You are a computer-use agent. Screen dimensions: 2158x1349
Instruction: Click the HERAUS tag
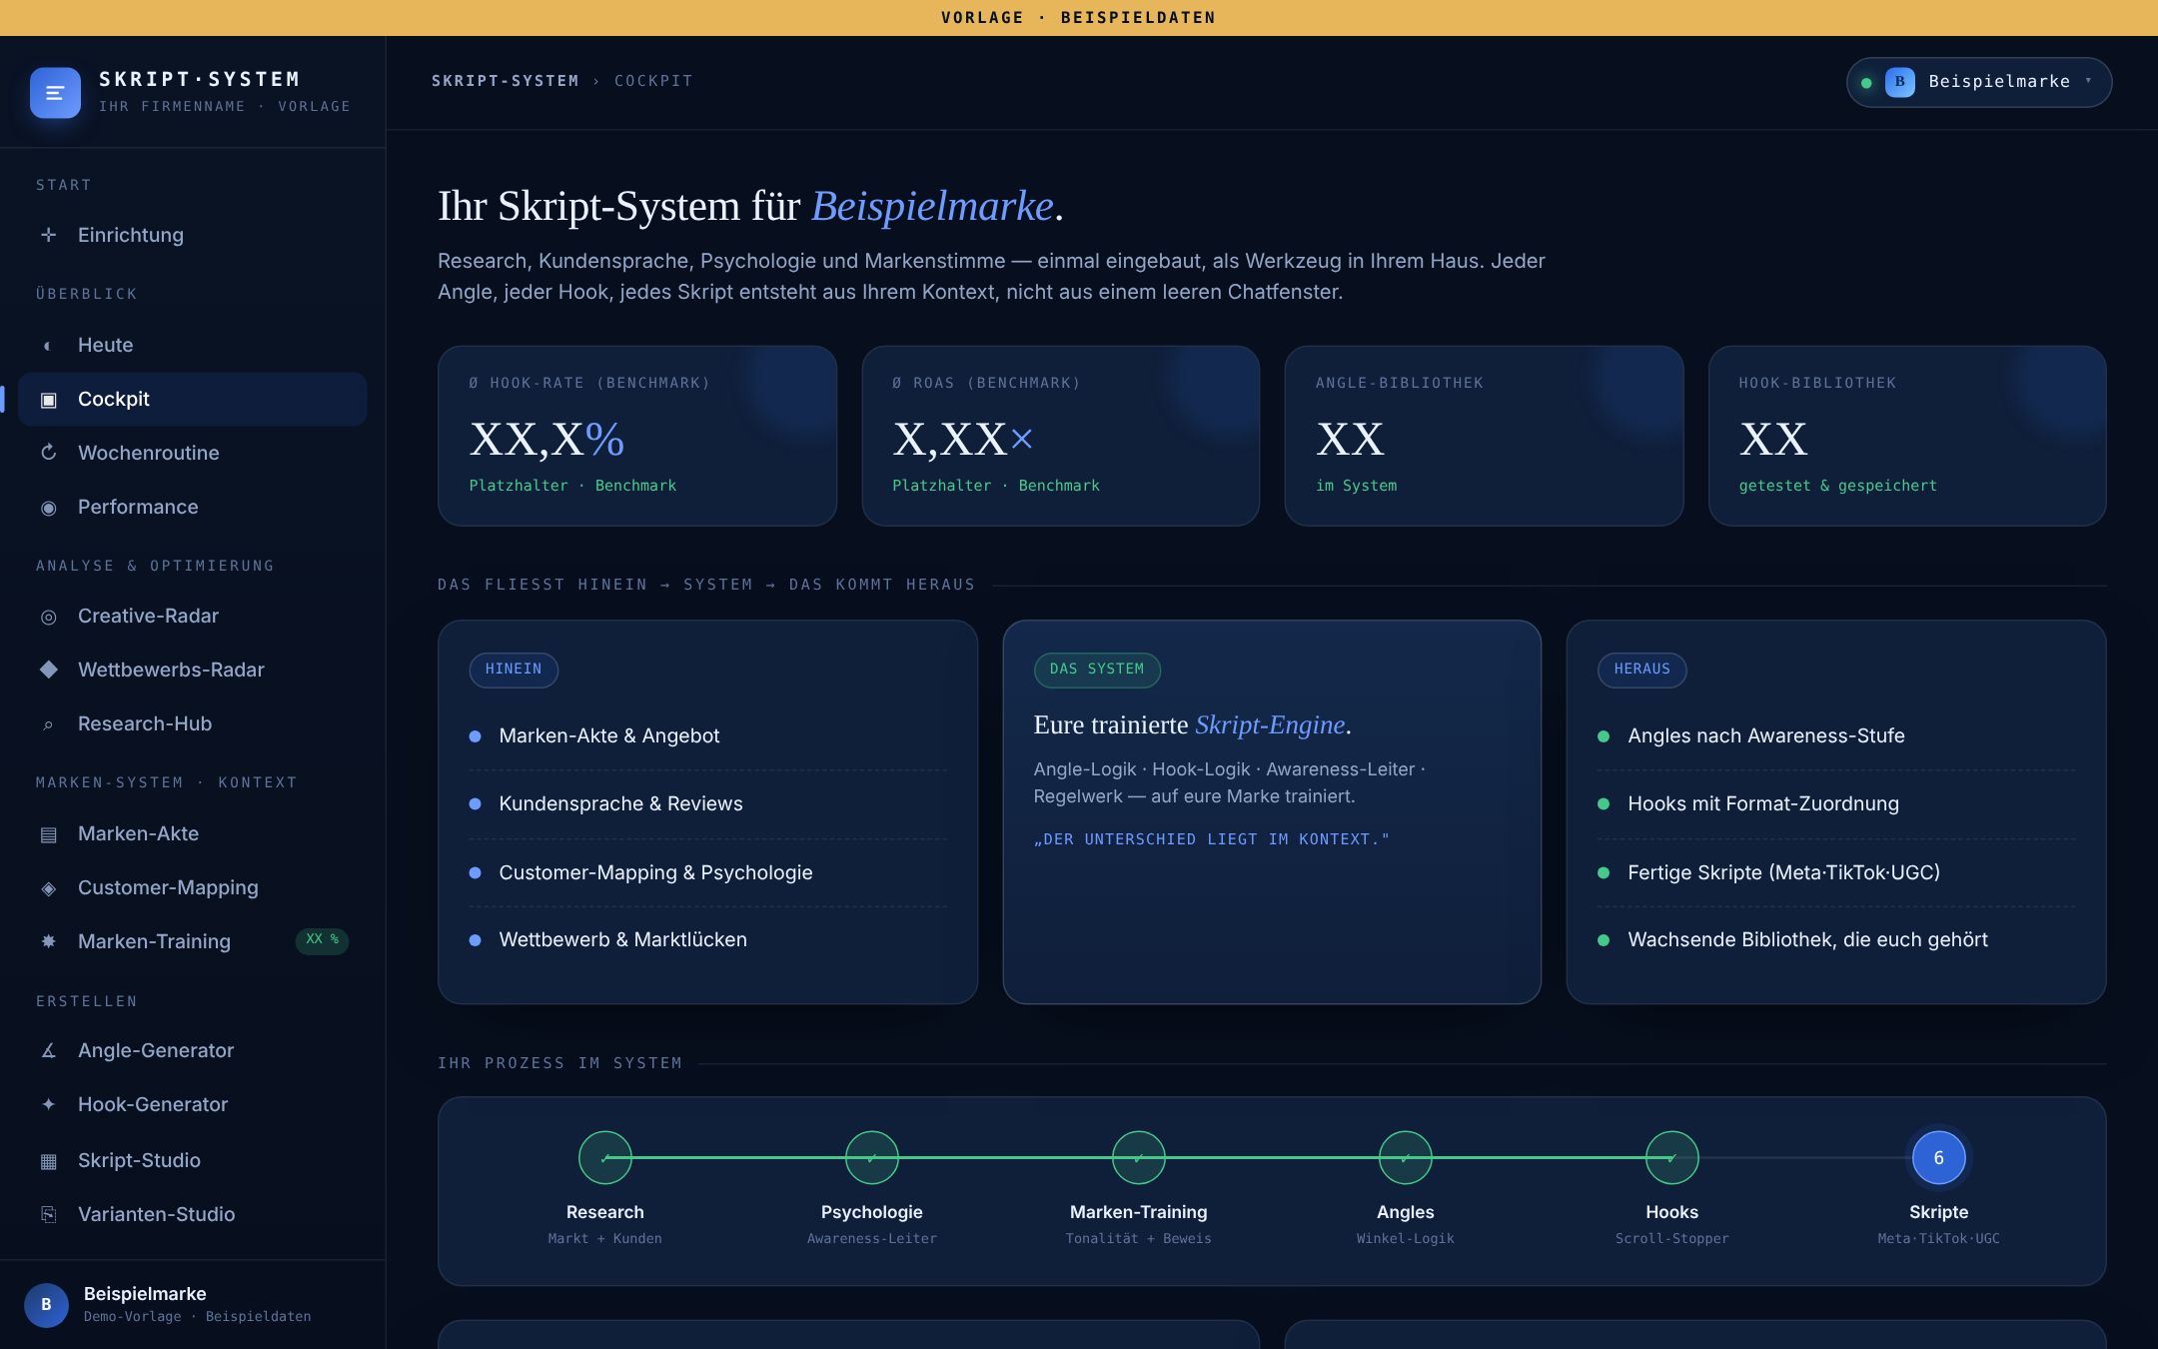tap(1642, 670)
